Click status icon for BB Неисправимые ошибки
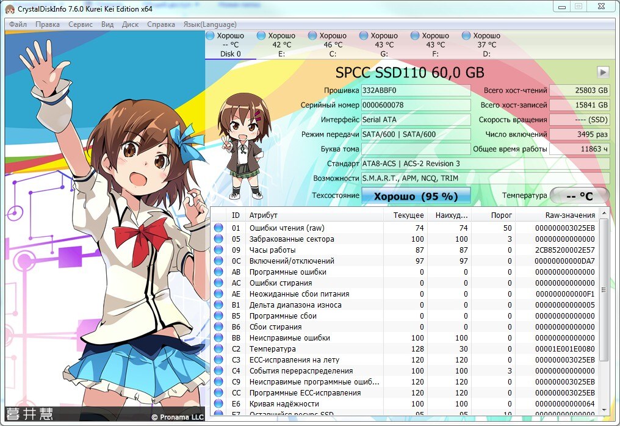Viewport: 620px width, 426px height. point(218,338)
